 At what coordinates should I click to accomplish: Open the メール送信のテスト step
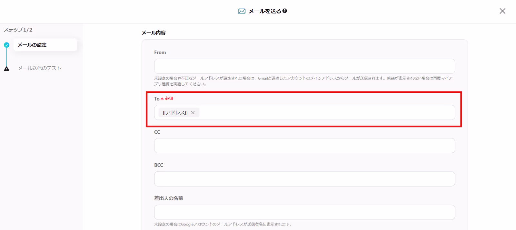39,68
